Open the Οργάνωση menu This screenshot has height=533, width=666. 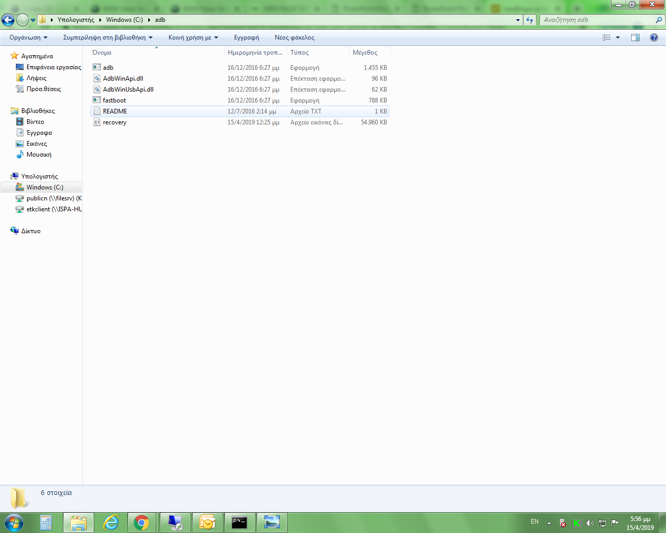28,37
